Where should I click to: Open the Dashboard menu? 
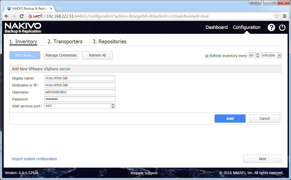pos(217,27)
